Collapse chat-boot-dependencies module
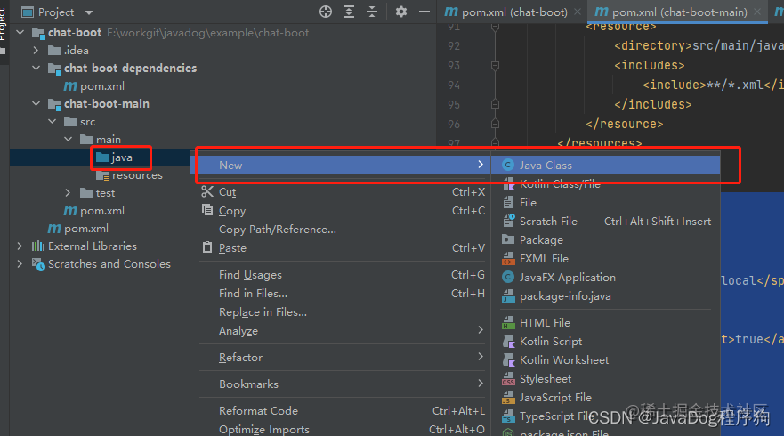 [x=36, y=68]
